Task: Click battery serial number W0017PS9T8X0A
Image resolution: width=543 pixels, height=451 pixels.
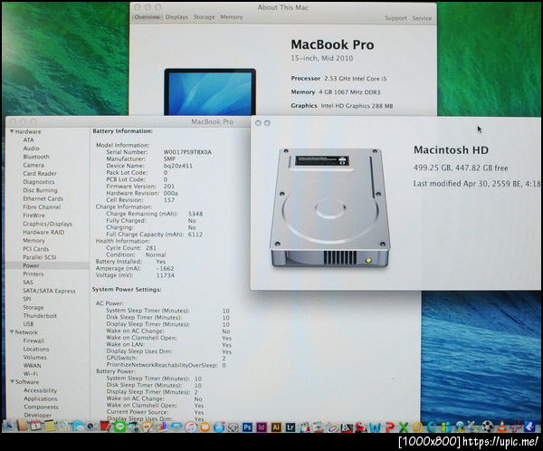Action: (187, 152)
